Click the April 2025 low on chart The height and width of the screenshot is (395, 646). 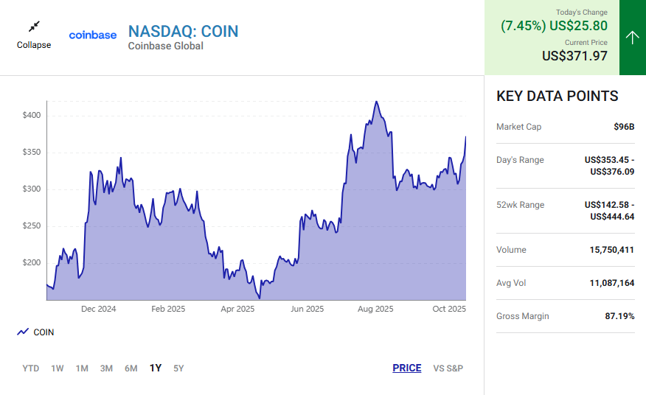click(260, 297)
